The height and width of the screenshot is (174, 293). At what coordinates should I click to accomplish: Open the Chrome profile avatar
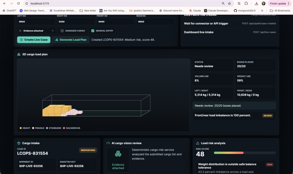coord(264,3)
